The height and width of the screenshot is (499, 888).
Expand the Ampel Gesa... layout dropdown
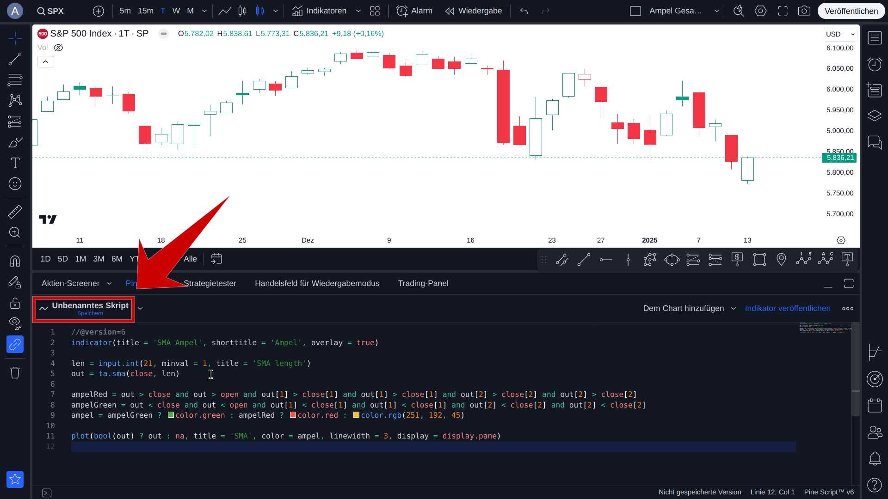pyautogui.click(x=717, y=11)
